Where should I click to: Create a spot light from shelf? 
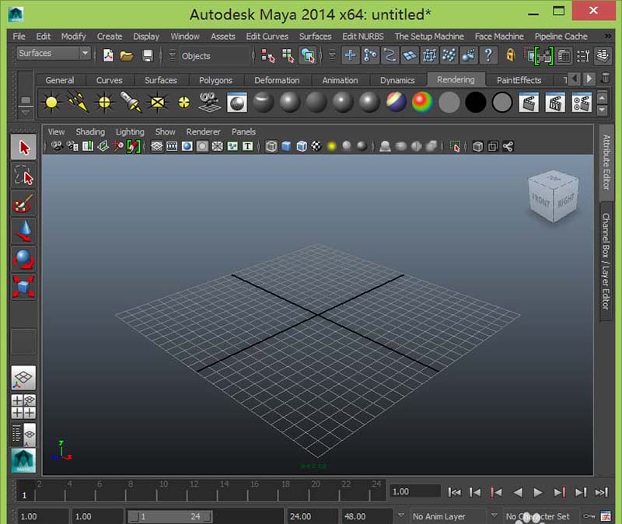click(131, 103)
